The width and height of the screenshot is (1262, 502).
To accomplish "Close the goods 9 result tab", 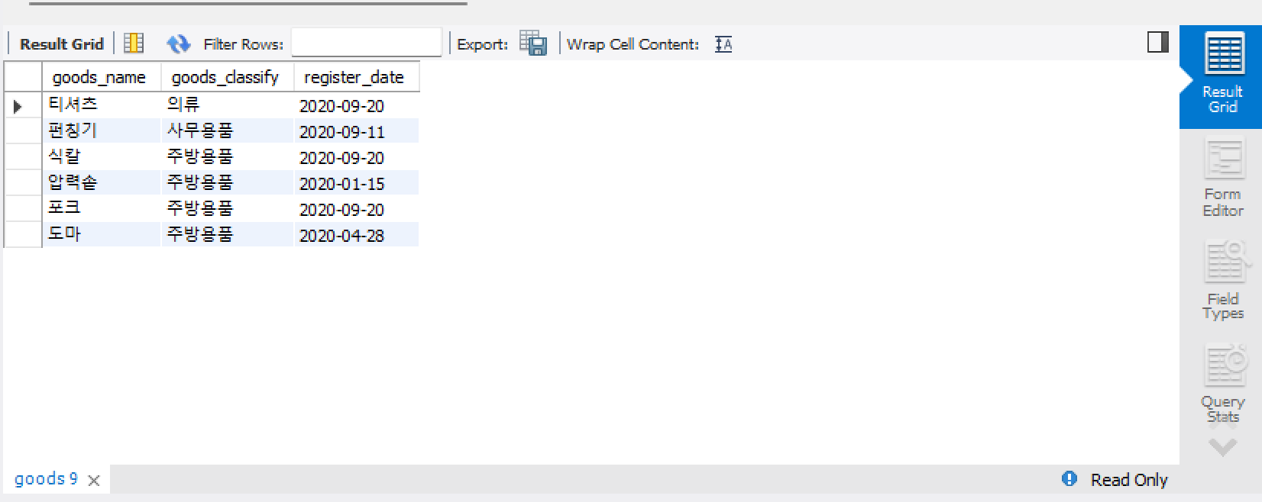I will [94, 481].
